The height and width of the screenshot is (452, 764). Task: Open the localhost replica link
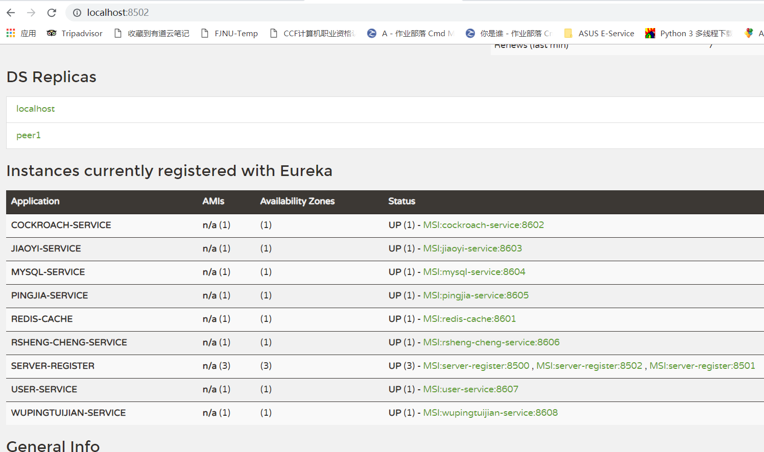point(35,109)
